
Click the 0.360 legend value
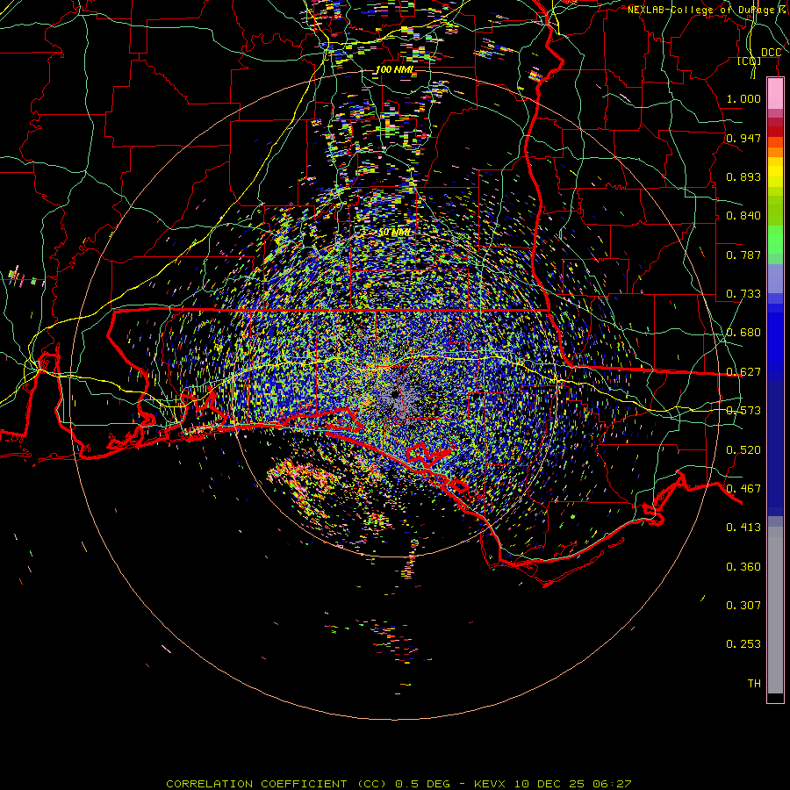pyautogui.click(x=743, y=567)
